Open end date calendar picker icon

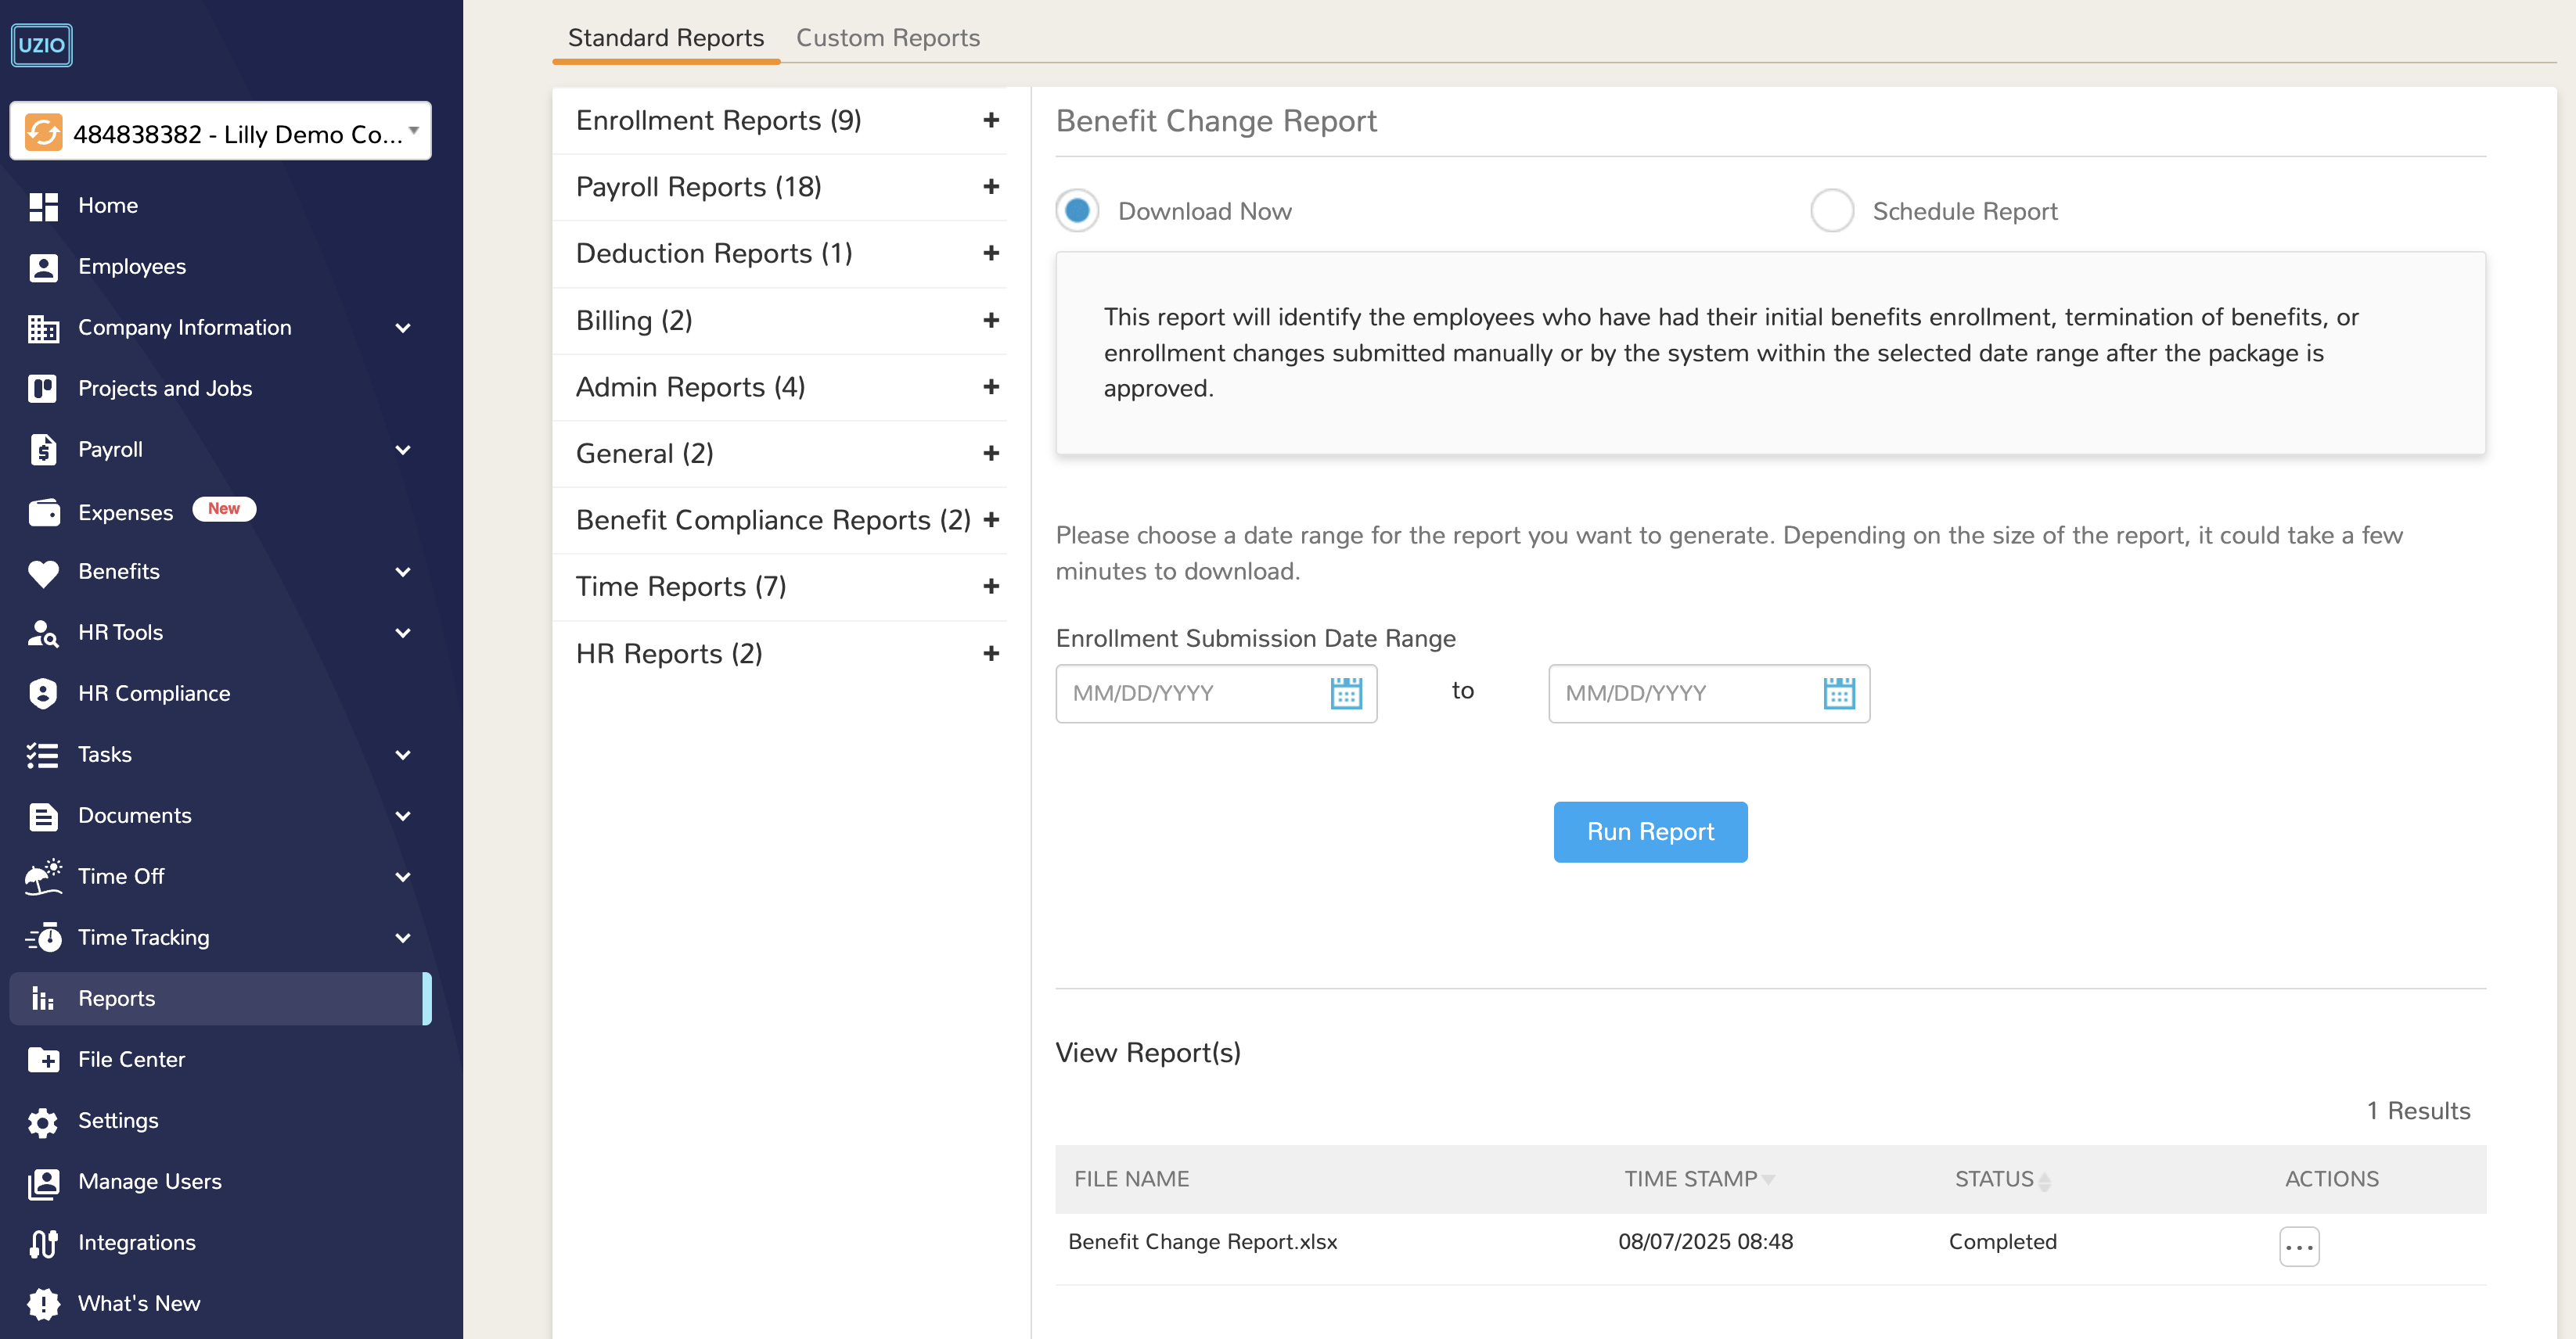[1838, 692]
